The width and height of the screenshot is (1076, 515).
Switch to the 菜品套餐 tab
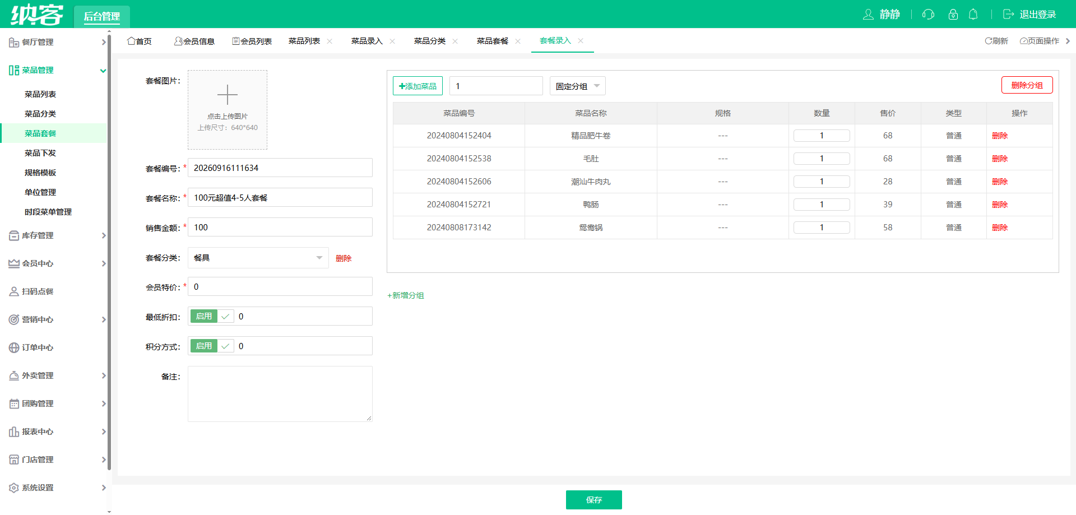(493, 41)
